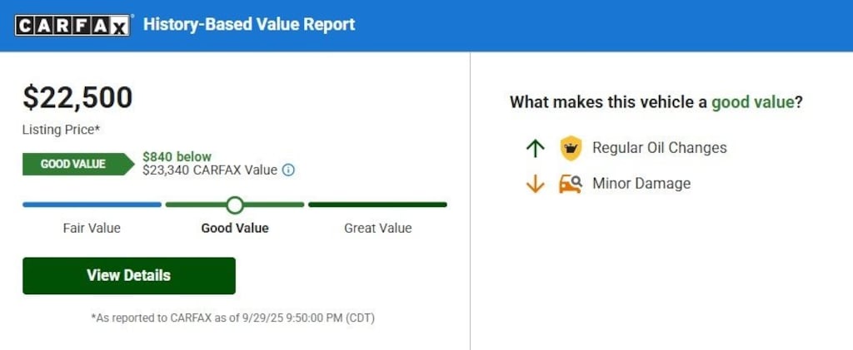The width and height of the screenshot is (853, 350).
Task: Click the green up arrow icon
Action: tap(535, 149)
